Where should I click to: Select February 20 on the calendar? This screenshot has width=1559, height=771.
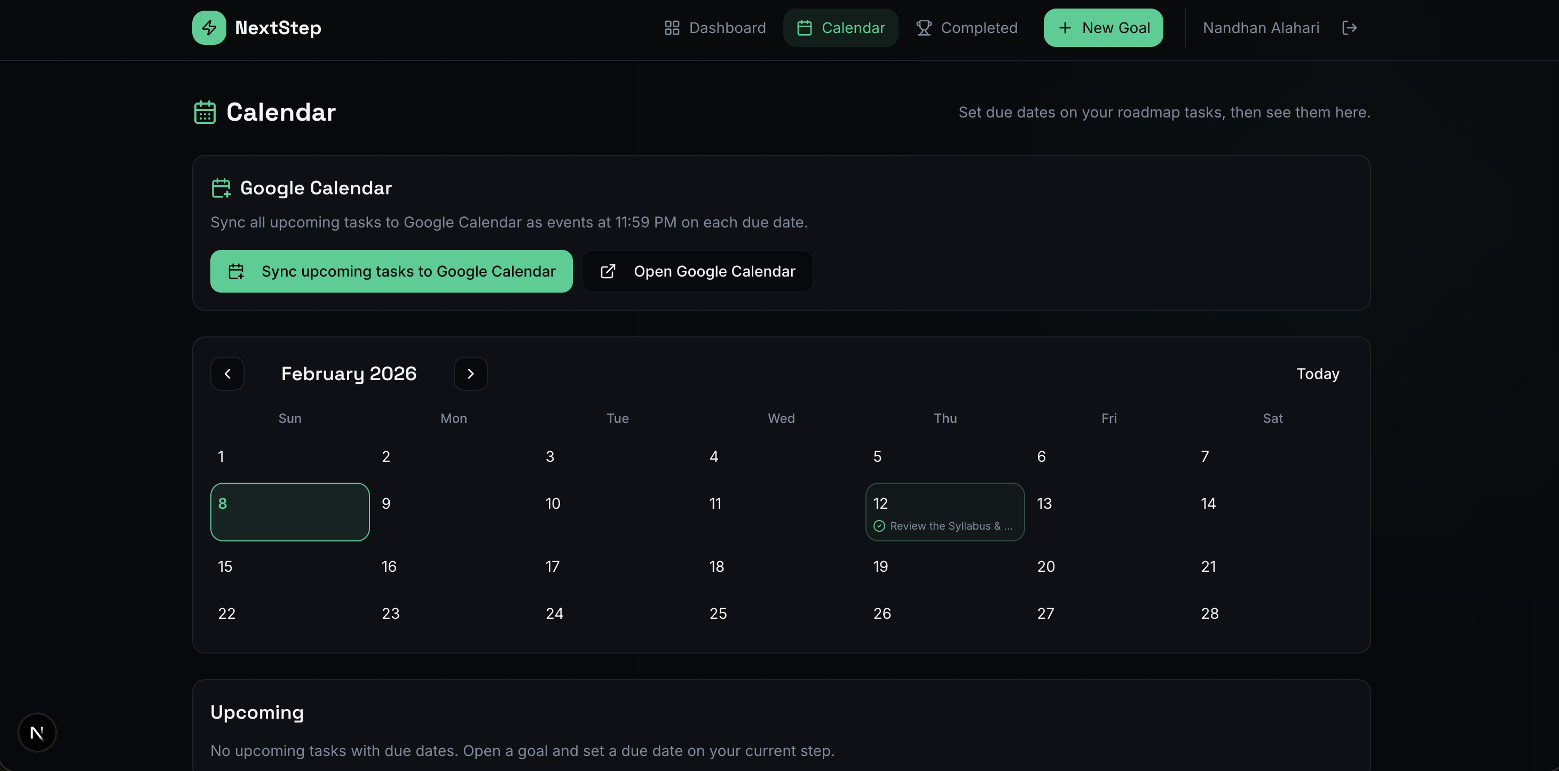click(1046, 567)
